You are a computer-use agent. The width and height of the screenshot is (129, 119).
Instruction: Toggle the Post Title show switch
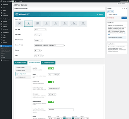click(x=51, y=69)
